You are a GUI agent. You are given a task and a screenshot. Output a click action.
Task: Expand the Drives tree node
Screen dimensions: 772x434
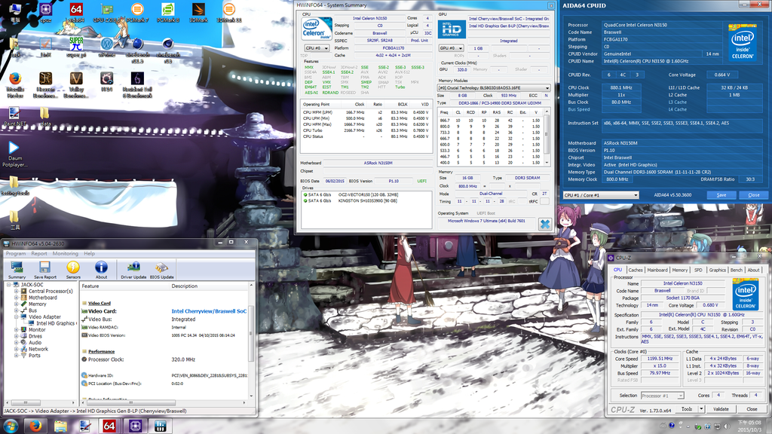coord(17,336)
